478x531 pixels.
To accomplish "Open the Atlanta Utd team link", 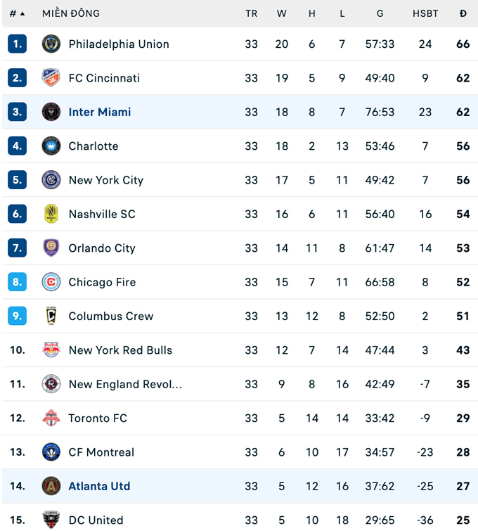I will [99, 486].
